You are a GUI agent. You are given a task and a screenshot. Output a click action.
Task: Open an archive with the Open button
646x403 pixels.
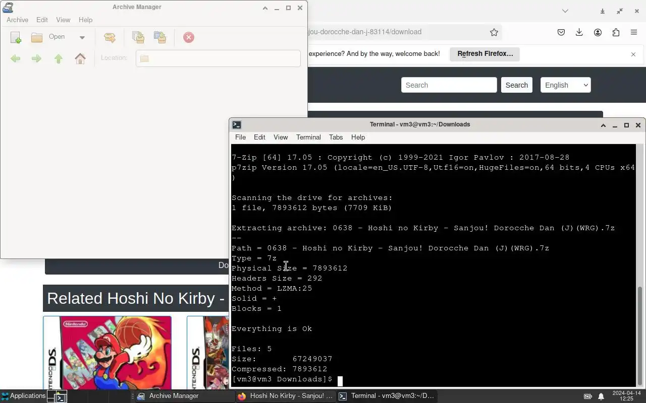[x=48, y=37]
